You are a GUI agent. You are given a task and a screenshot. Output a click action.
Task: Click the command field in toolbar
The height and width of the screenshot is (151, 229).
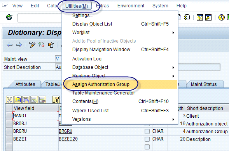pos(40,18)
